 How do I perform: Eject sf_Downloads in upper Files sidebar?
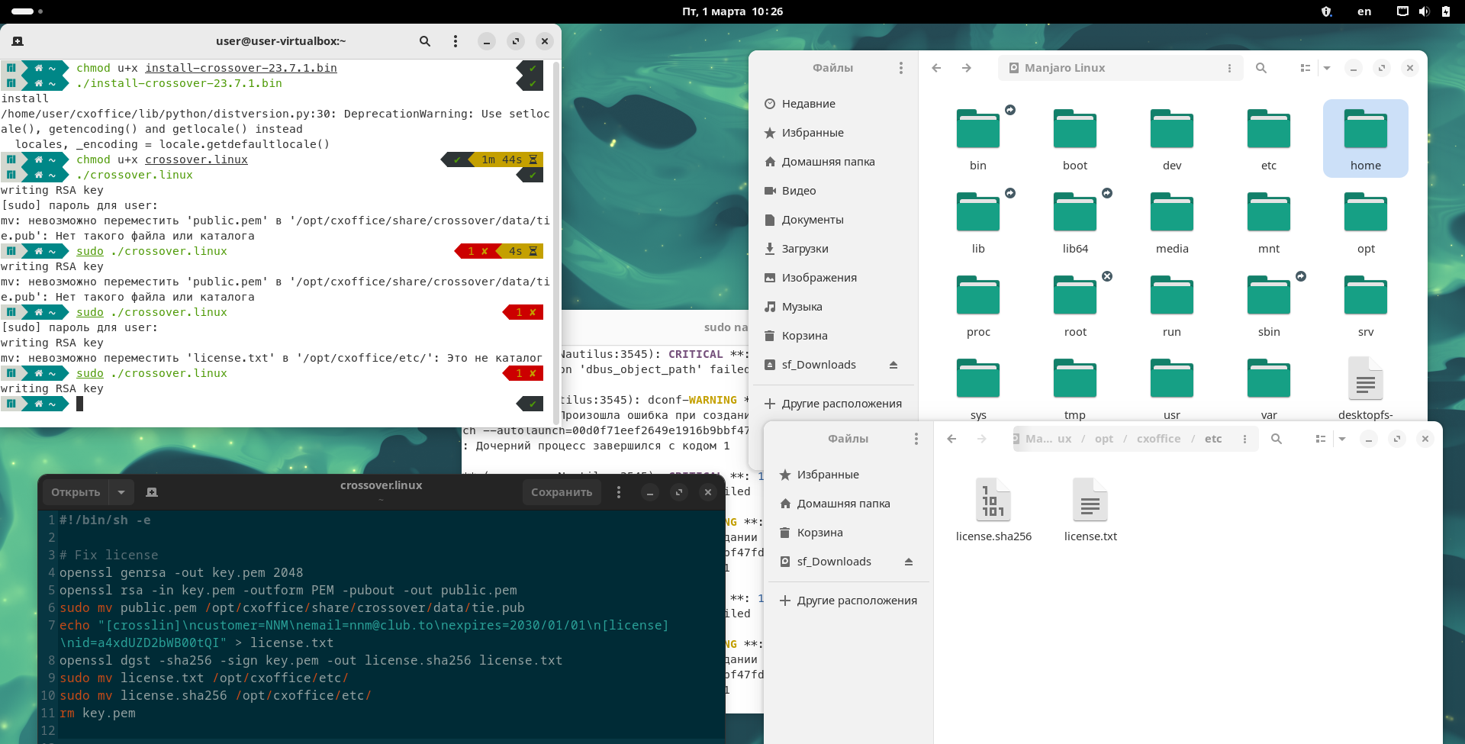(893, 365)
